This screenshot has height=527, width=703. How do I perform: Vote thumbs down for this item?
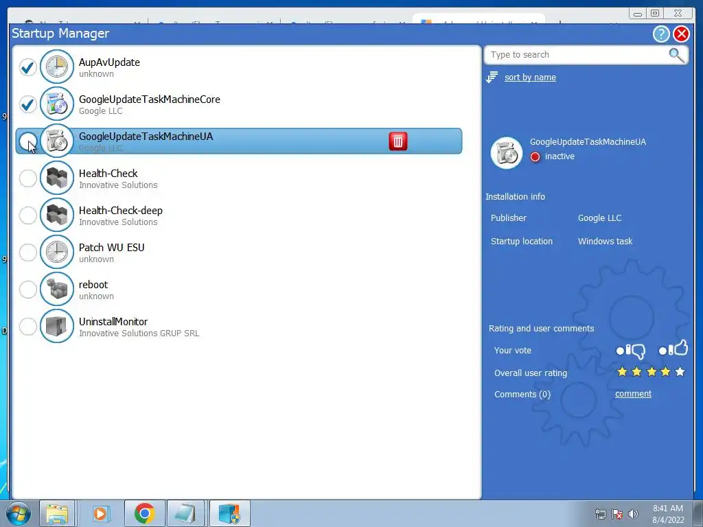tap(632, 351)
